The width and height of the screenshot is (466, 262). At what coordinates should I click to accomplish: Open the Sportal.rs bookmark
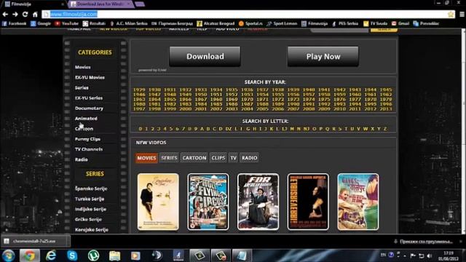tap(250, 23)
